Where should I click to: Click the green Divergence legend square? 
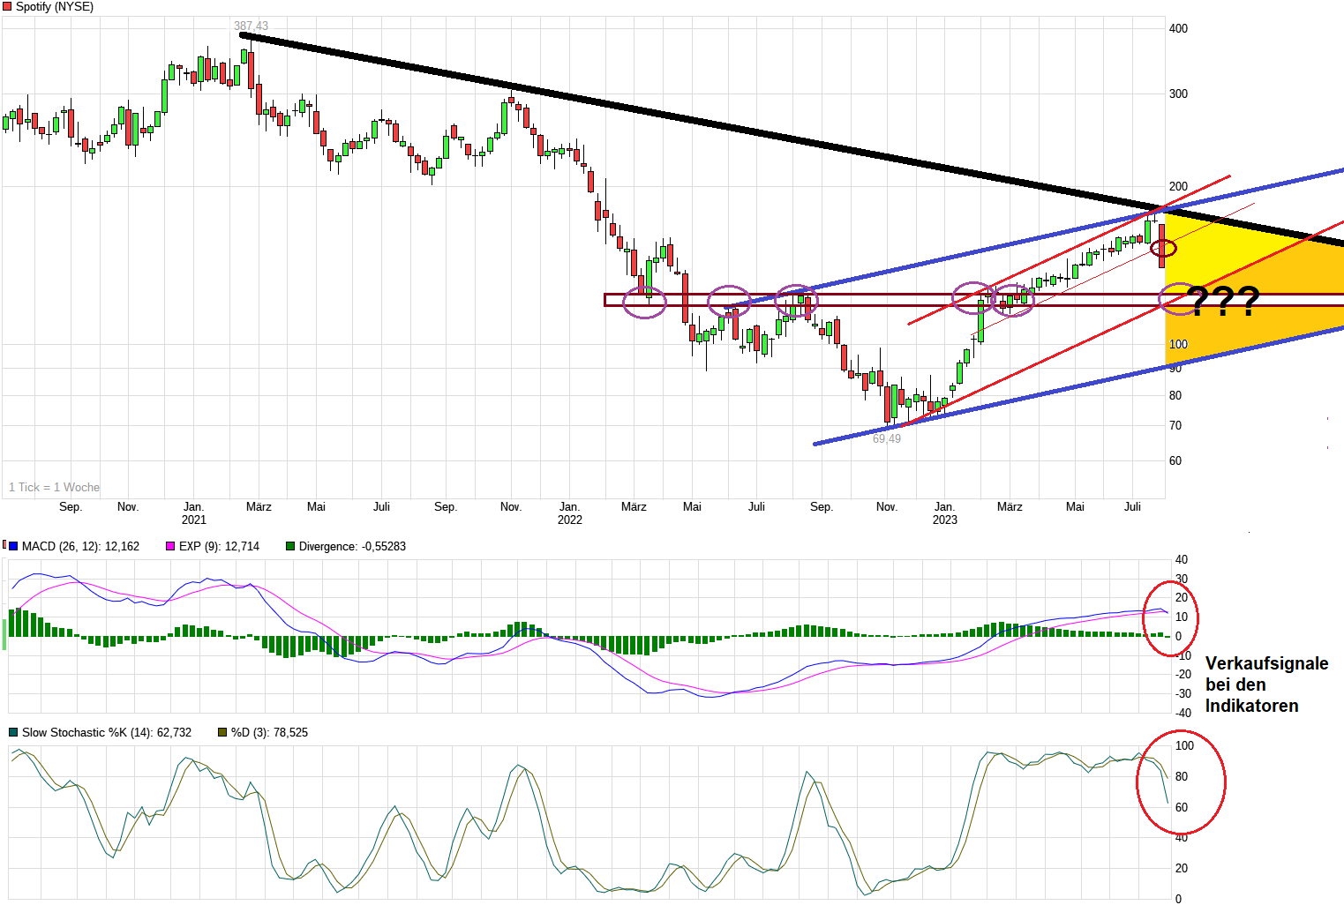coord(290,547)
